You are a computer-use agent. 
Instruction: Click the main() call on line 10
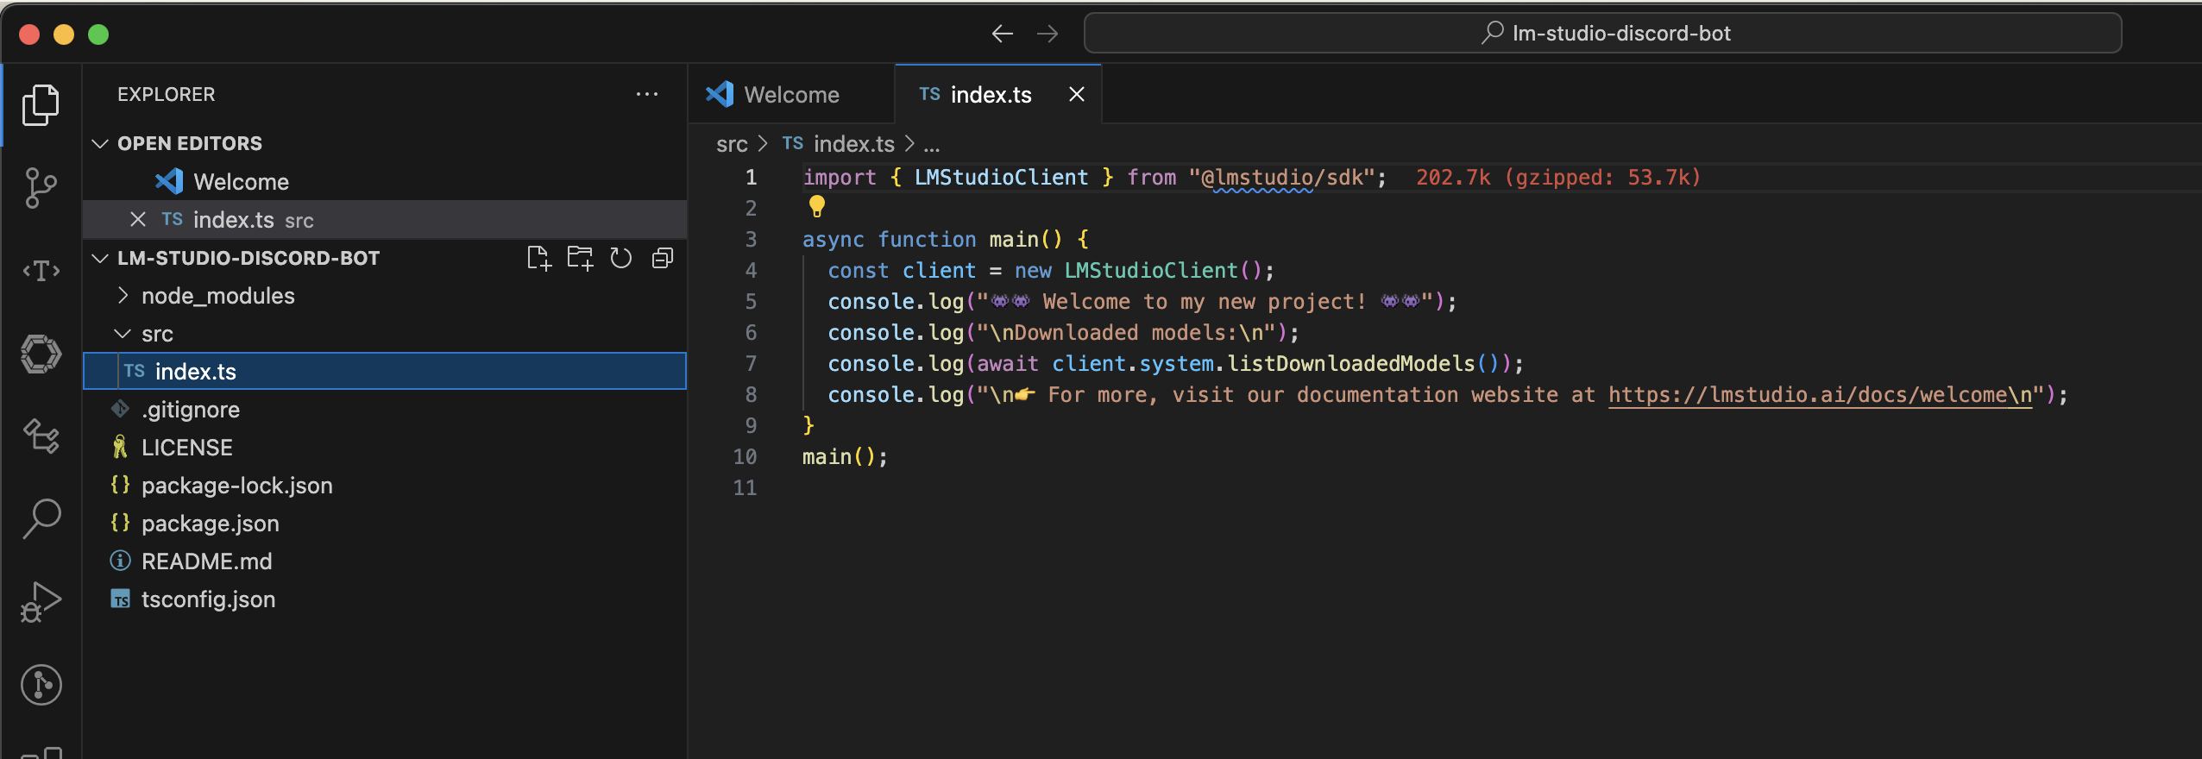(845, 457)
